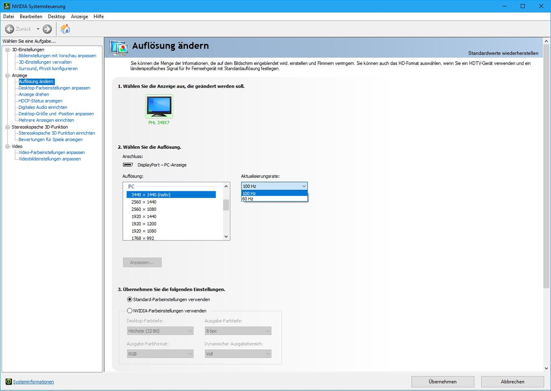Screen dimensions: 551x391
Task: Open Ausgabe-Farbtiefe 8 bpc dropdown
Action: pos(238,331)
